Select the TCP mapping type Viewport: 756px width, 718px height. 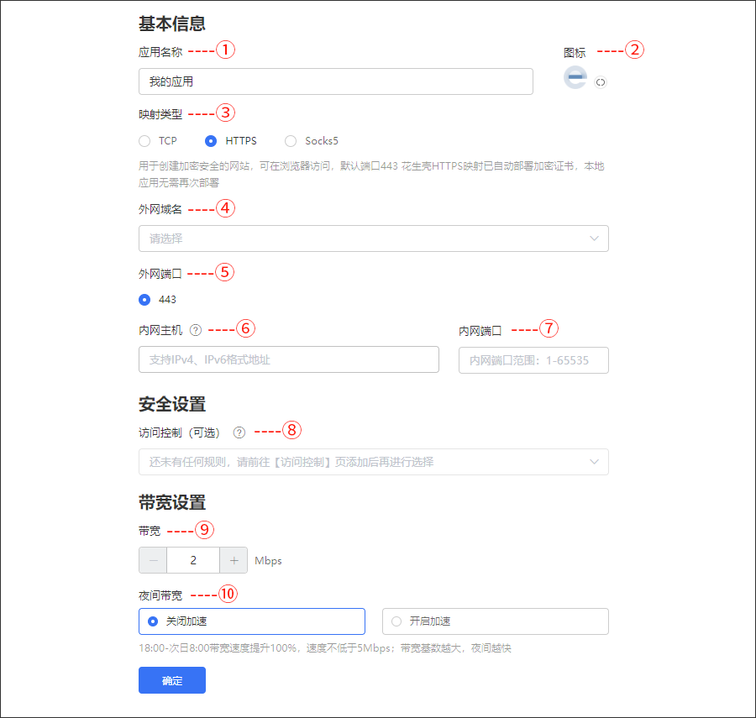pos(144,141)
